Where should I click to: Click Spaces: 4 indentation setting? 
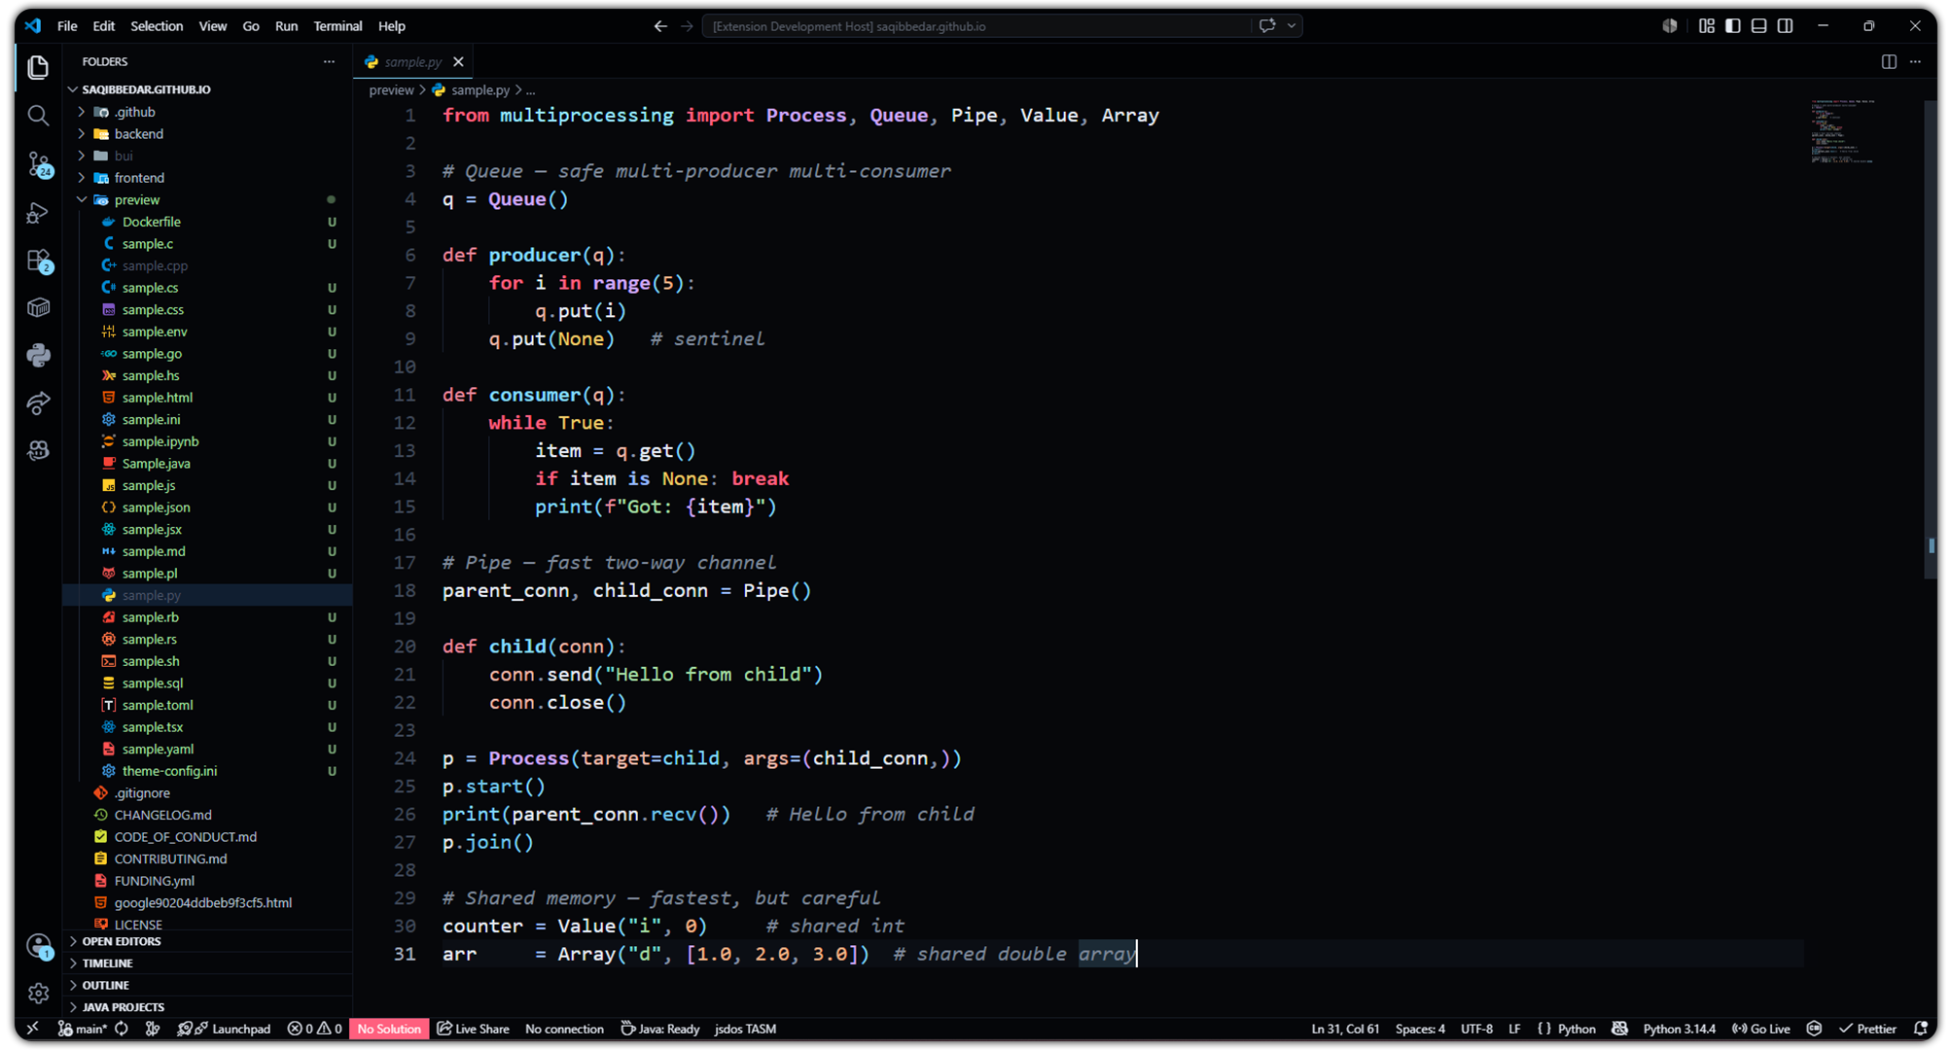(1420, 1029)
